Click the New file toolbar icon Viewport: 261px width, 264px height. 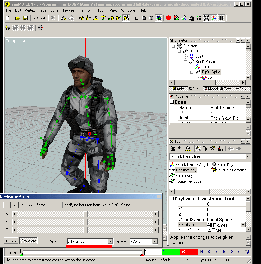pos(8,18)
